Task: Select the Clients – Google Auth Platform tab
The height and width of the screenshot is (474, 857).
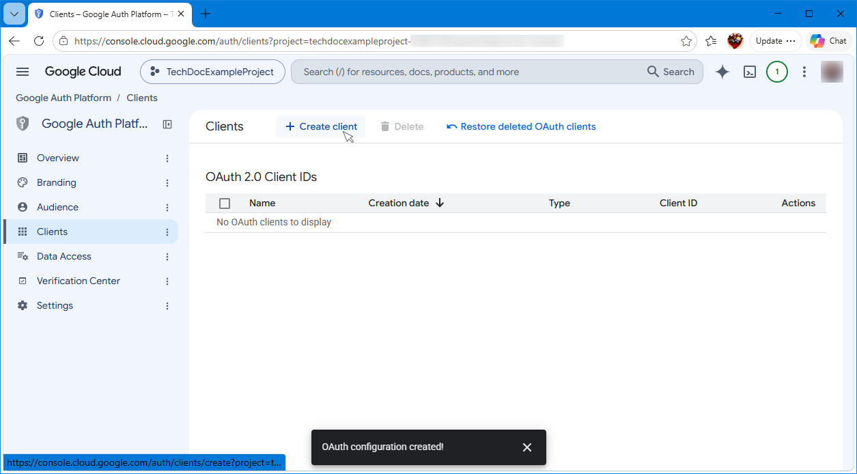Action: point(109,14)
